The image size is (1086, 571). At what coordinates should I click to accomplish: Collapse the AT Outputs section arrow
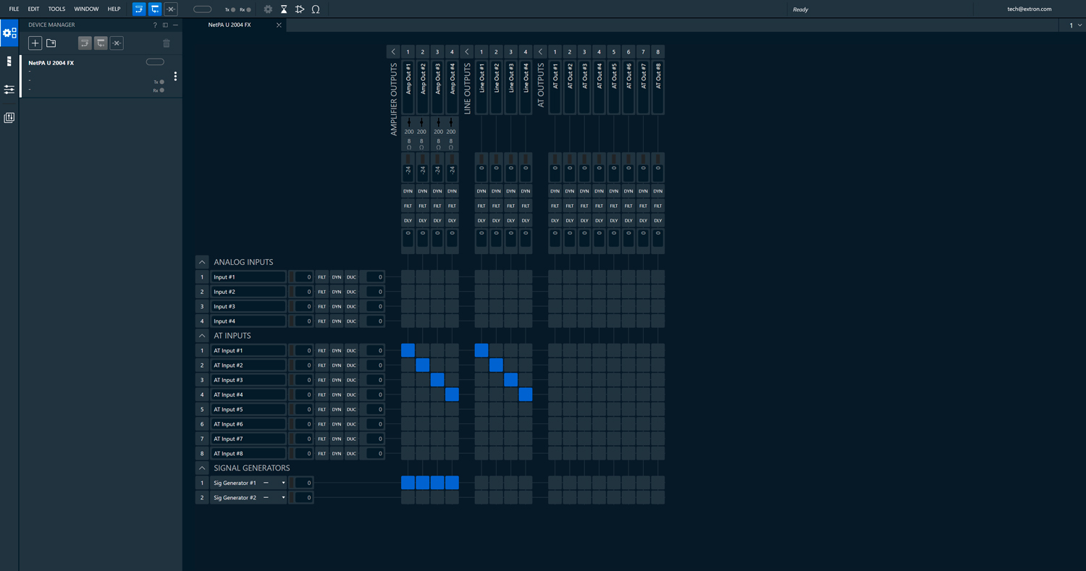point(540,51)
